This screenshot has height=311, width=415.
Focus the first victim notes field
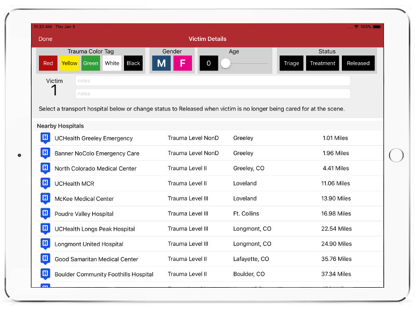pyautogui.click(x=213, y=81)
